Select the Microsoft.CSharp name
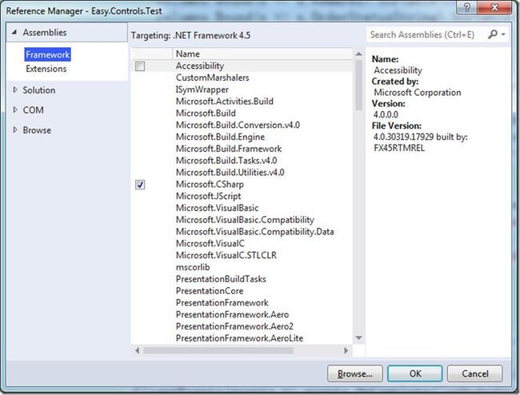Screen dimensions: 520x395 [210, 184]
